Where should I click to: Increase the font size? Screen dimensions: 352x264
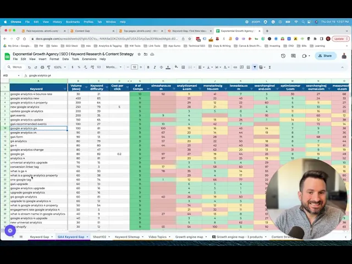141,67
